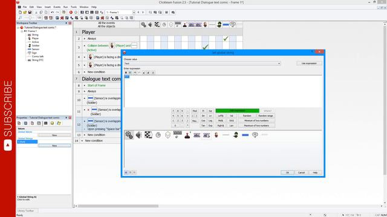Go to previous frame arrow in toolbar

coord(138,12)
